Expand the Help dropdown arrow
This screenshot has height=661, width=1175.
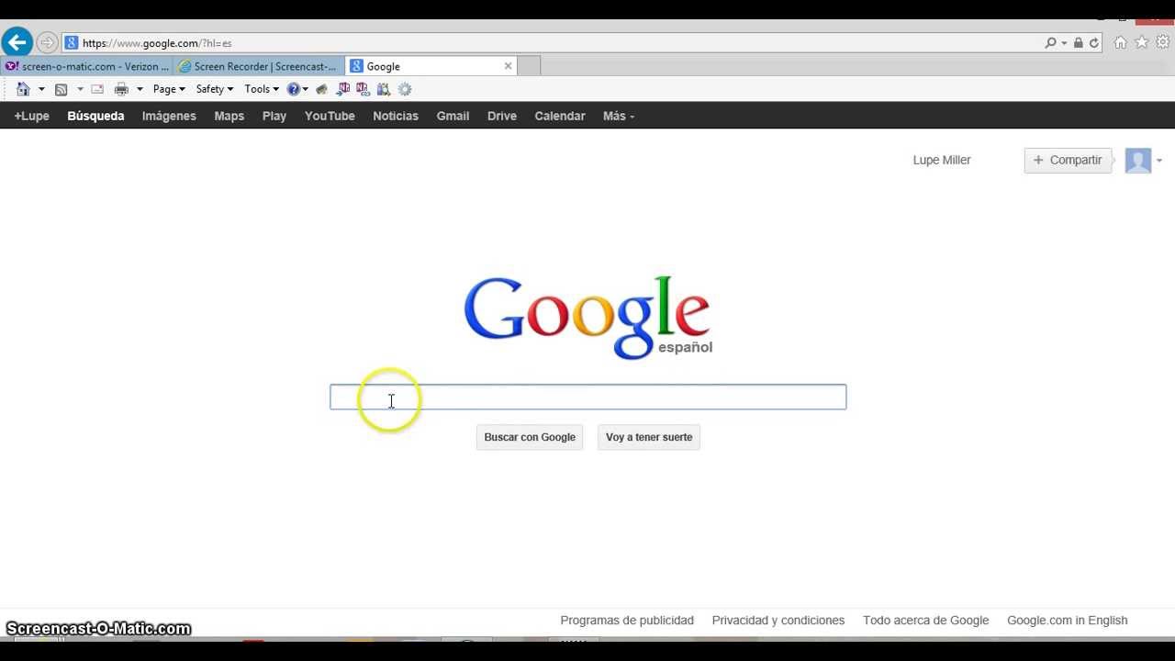click(x=305, y=89)
